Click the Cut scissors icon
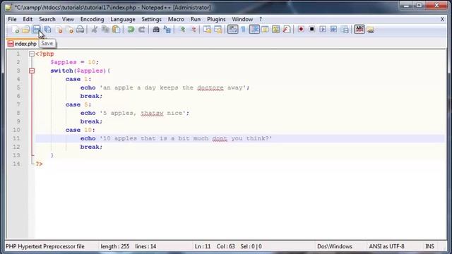452x254 pixels. click(x=94, y=30)
